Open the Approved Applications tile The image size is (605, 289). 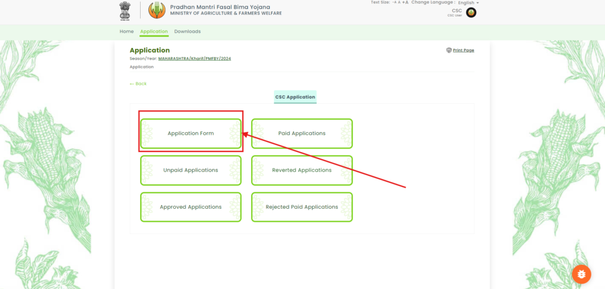(191, 207)
